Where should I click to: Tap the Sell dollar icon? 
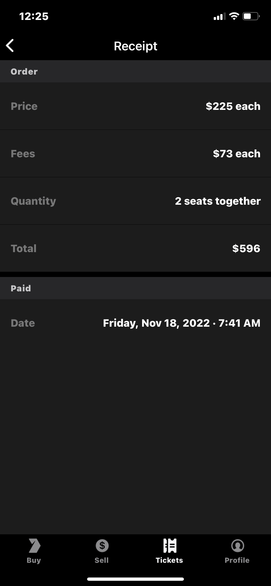click(102, 545)
